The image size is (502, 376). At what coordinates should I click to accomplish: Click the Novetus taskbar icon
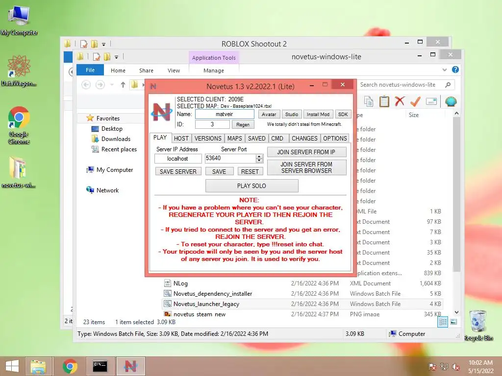pos(130,366)
